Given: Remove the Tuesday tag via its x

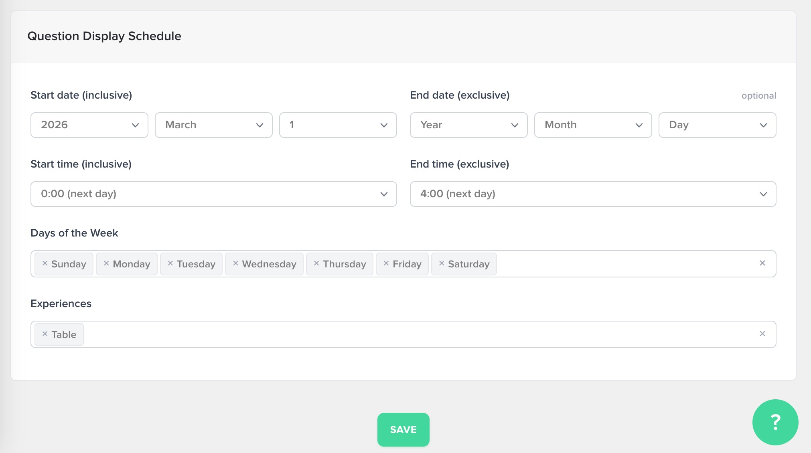Looking at the screenshot, I should [170, 263].
